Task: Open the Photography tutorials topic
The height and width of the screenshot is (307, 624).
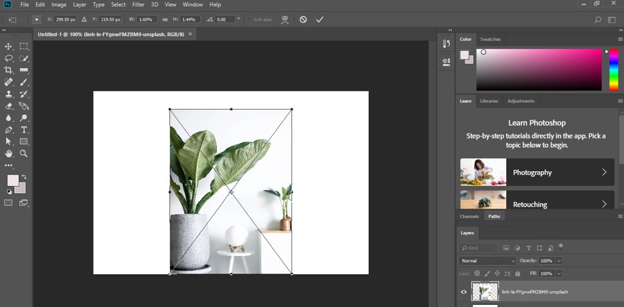Action: (x=537, y=172)
